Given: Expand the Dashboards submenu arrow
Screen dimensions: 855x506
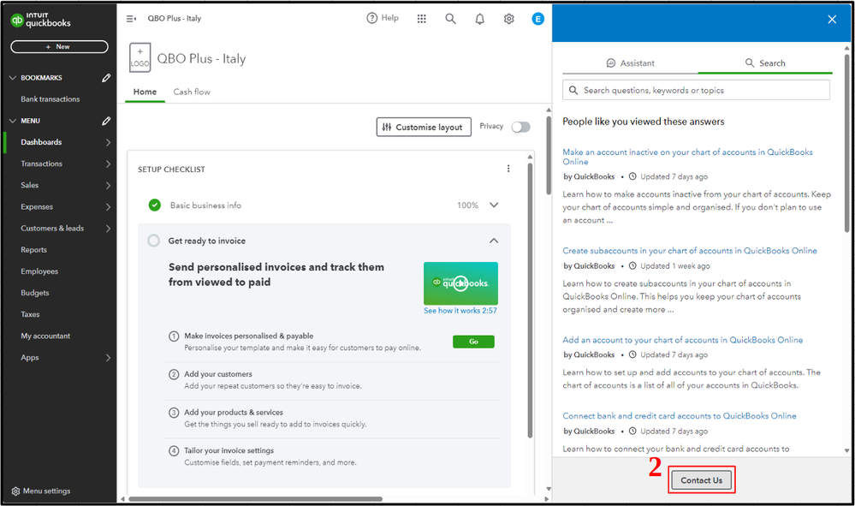Looking at the screenshot, I should 108,142.
